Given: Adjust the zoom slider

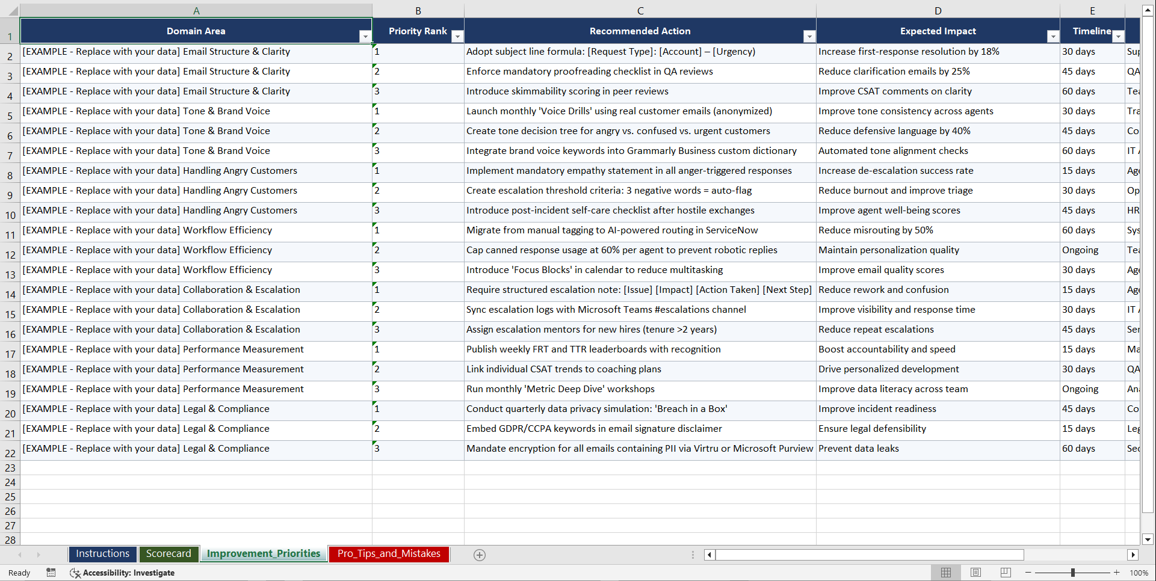Looking at the screenshot, I should 1073,573.
